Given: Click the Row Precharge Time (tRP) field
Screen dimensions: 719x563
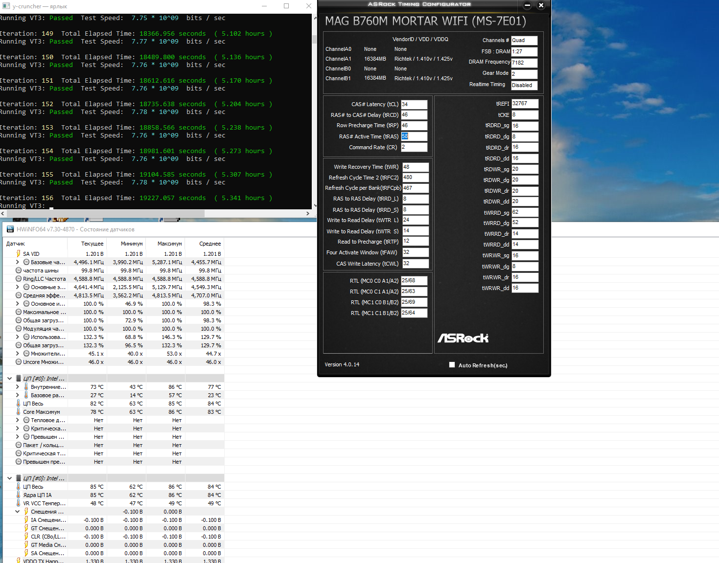Looking at the screenshot, I should click(414, 126).
